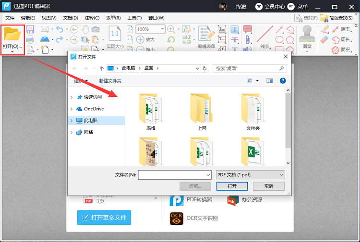Open the 注释(C) menu

[92, 18]
